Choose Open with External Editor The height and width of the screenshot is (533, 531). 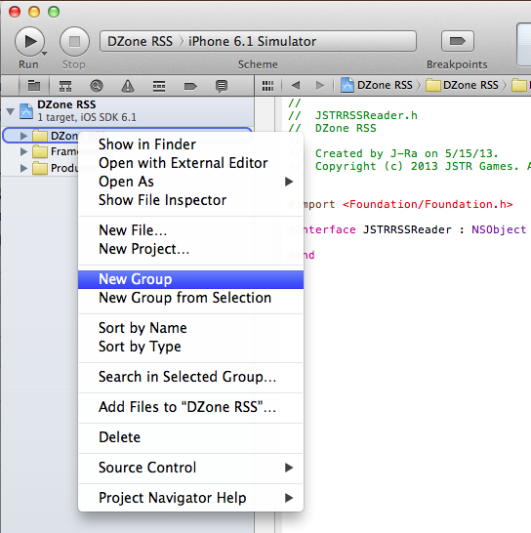pyautogui.click(x=190, y=163)
